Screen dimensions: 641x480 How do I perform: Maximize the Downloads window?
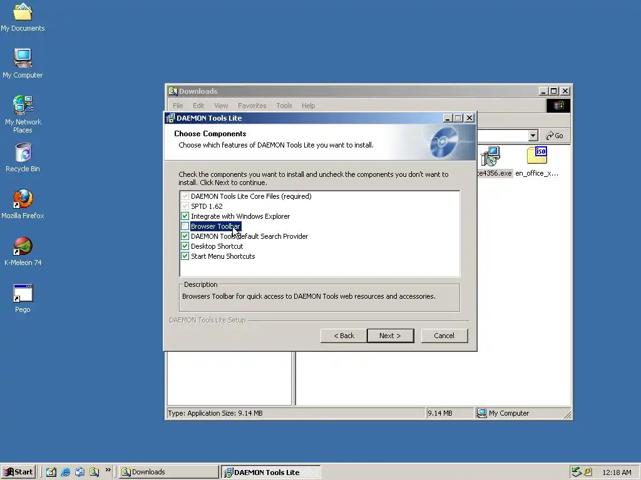tap(554, 91)
